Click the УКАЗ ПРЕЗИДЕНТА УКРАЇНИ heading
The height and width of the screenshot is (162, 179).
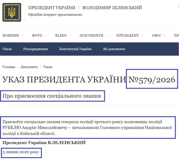(64, 80)
